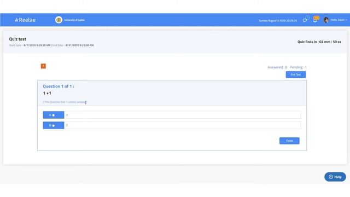Open the chat messages icon

click(x=305, y=20)
